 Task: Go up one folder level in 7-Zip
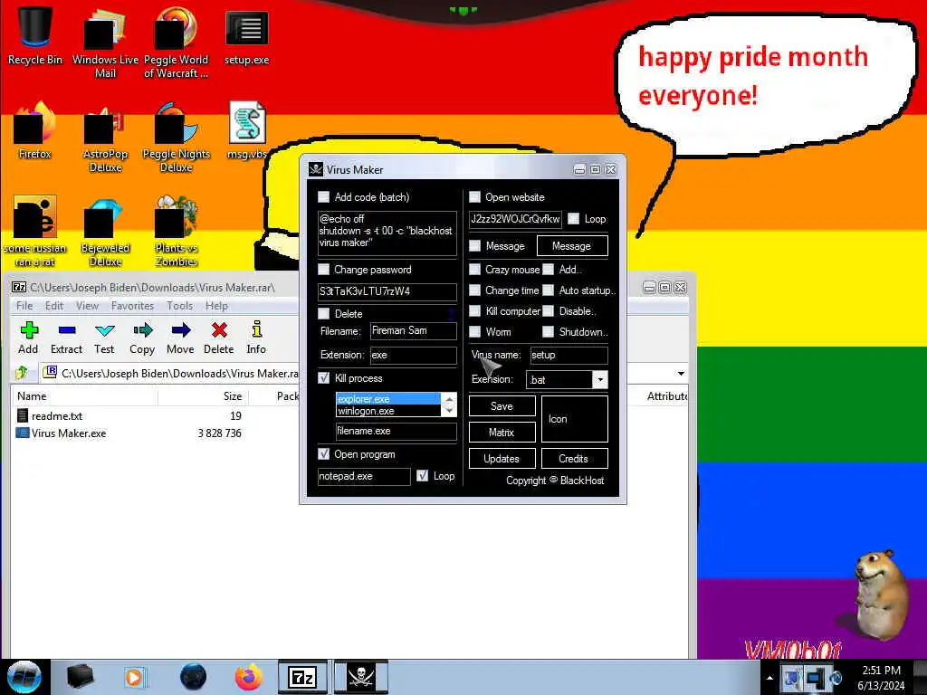22,373
